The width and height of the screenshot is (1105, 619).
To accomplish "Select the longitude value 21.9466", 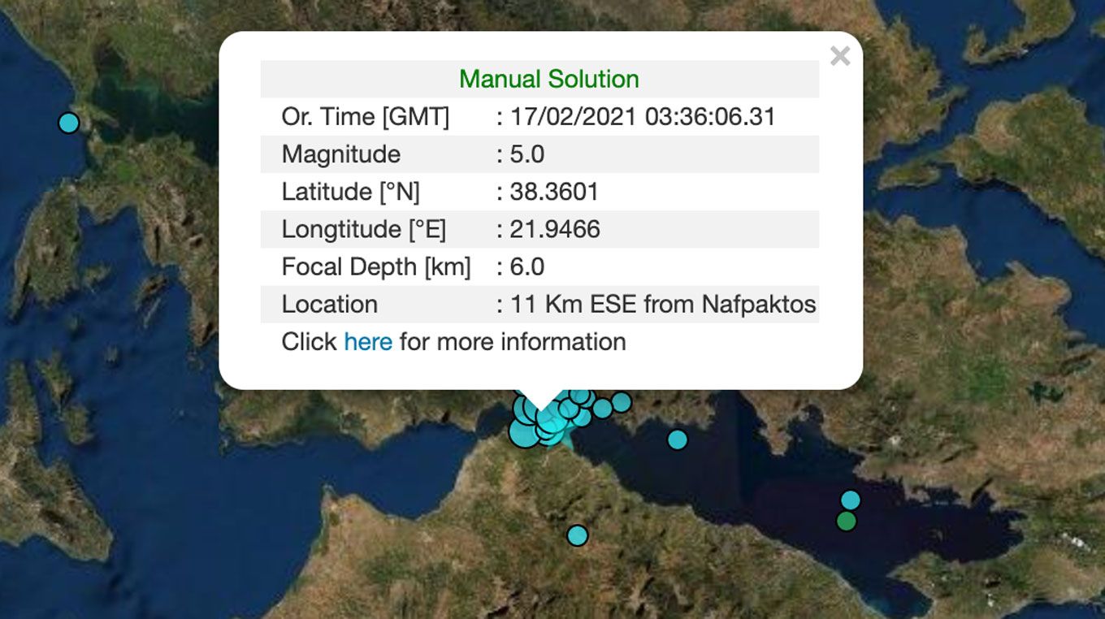I will coord(554,229).
